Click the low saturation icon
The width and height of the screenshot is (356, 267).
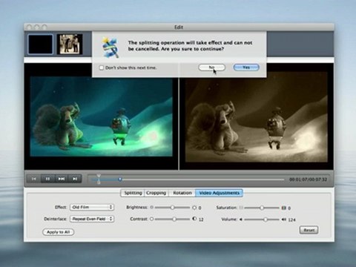coord(241,208)
